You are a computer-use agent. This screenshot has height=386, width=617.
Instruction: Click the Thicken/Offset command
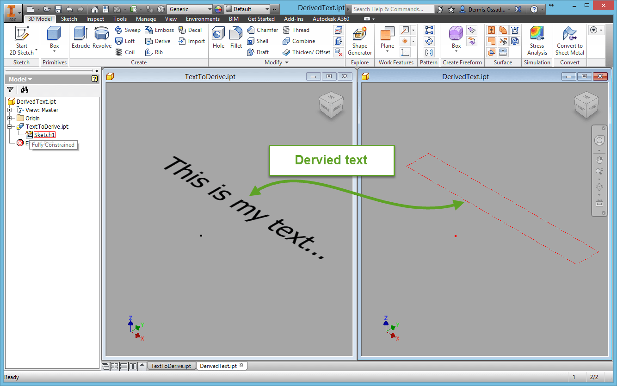click(x=306, y=52)
